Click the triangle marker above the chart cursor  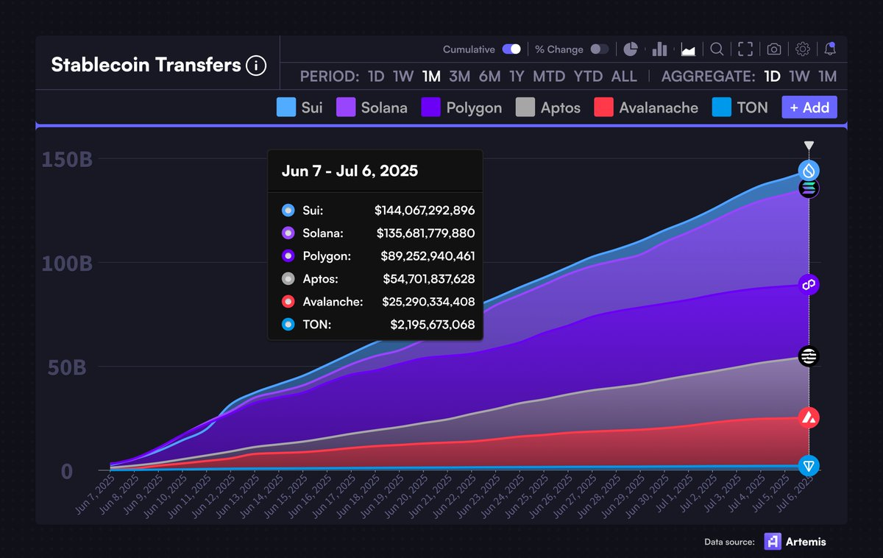809,146
